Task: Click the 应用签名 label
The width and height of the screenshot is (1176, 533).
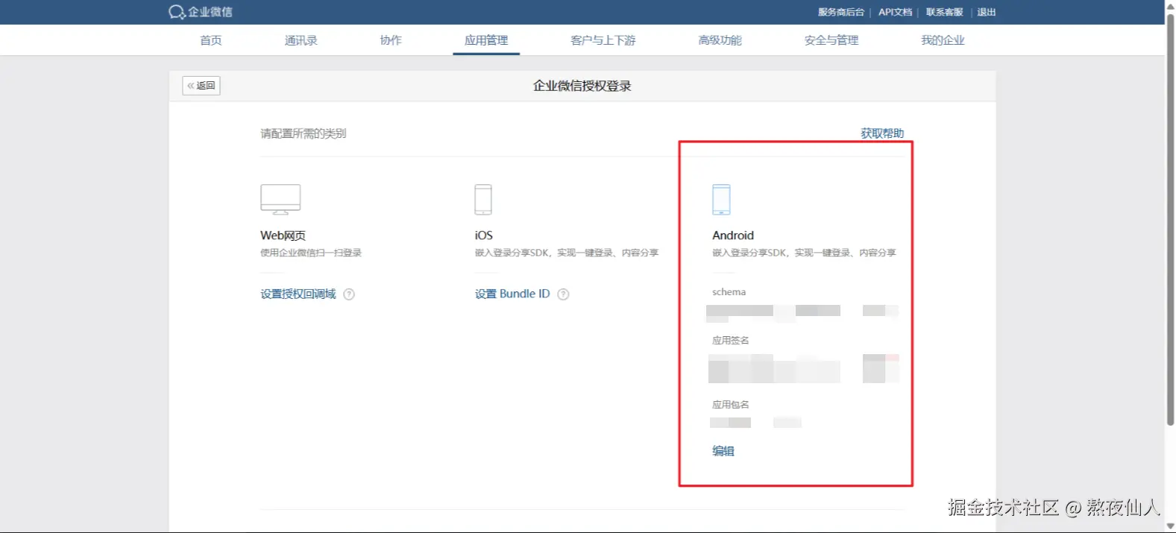Action: tap(731, 341)
